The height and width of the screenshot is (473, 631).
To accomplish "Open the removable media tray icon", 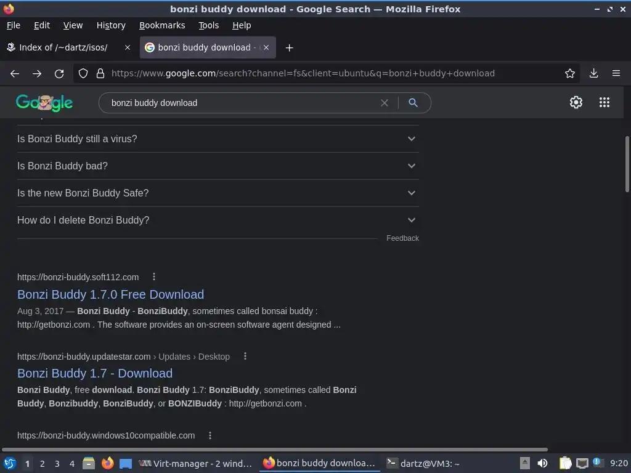I will point(525,463).
